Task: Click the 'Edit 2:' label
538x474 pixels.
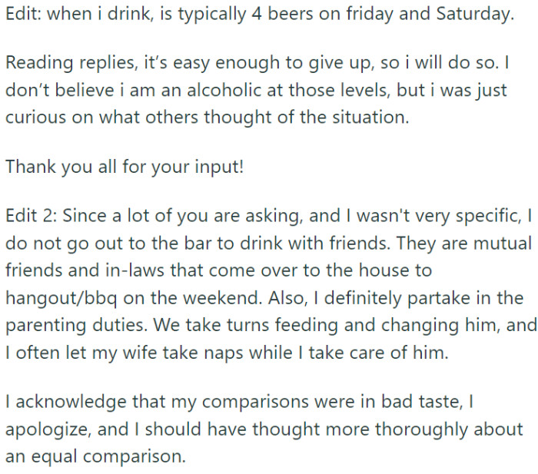Action: 32,216
